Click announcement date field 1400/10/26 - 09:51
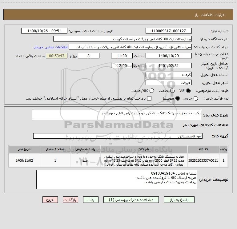237x229 pixels. [x=44, y=31]
